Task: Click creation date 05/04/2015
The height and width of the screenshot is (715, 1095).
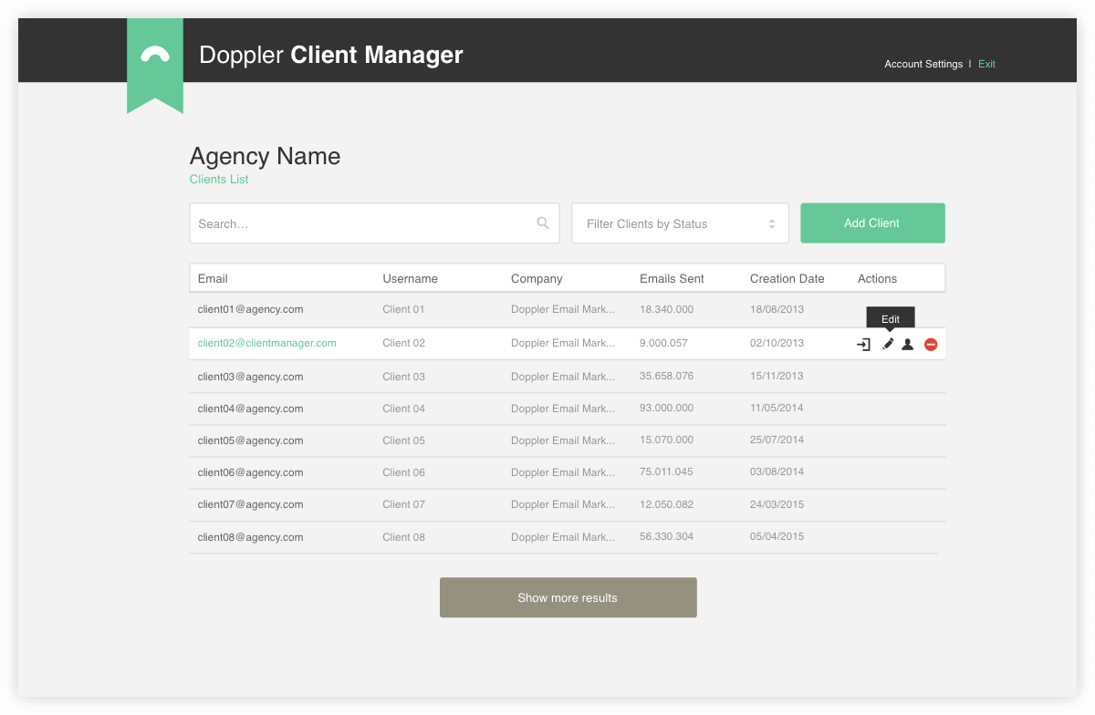Action: pyautogui.click(x=777, y=536)
